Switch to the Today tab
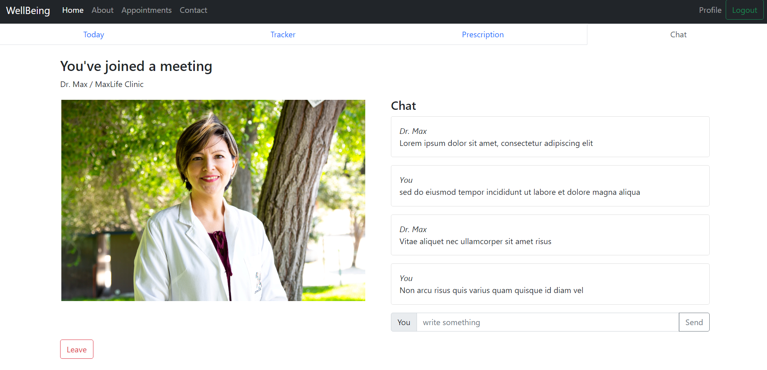 point(94,34)
